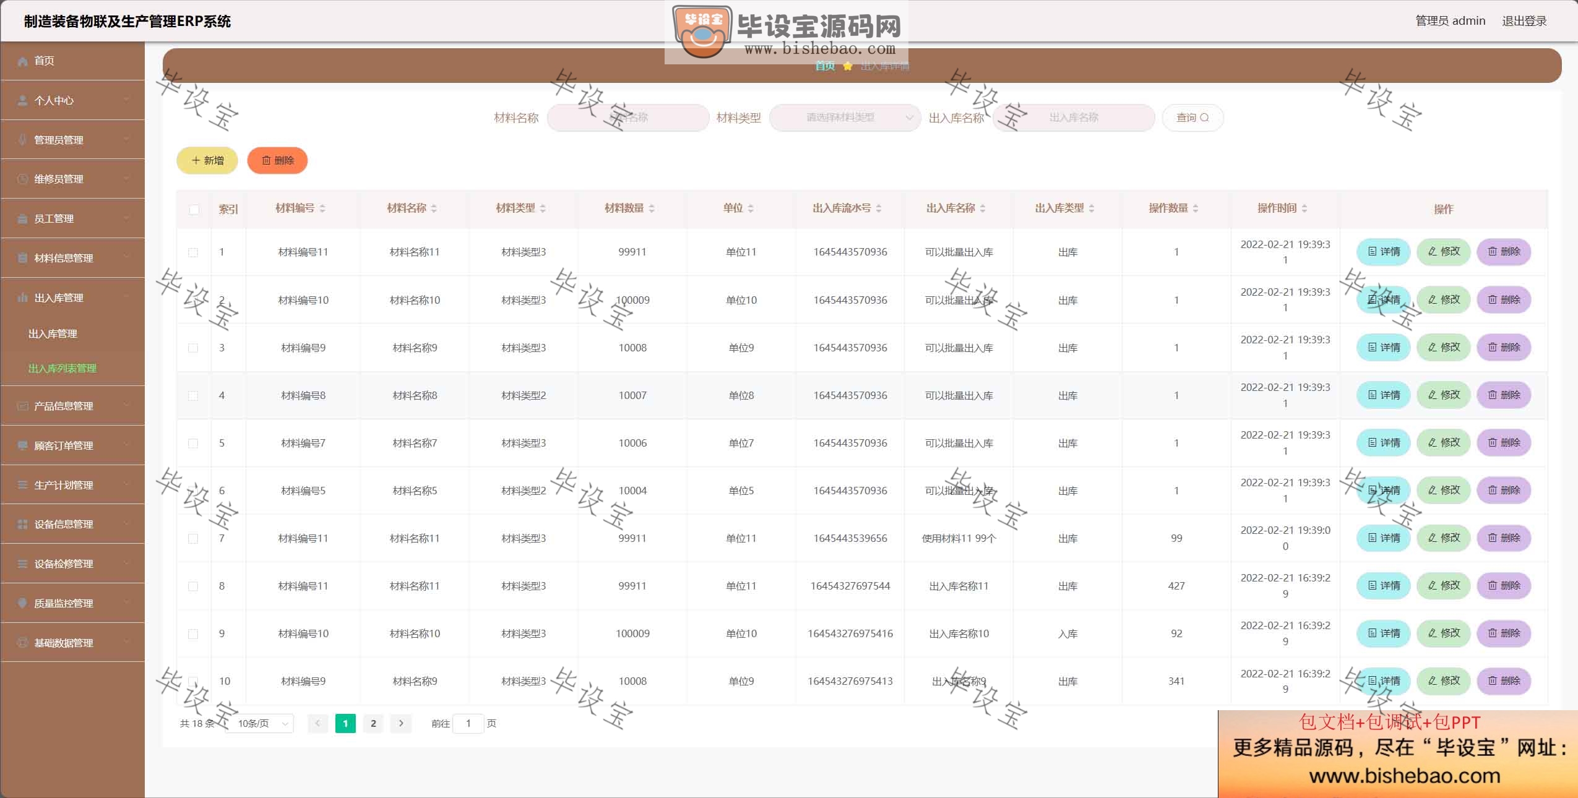Image resolution: width=1578 pixels, height=798 pixels.
Task: Sort by 单位 column arrows
Action: coord(751,208)
